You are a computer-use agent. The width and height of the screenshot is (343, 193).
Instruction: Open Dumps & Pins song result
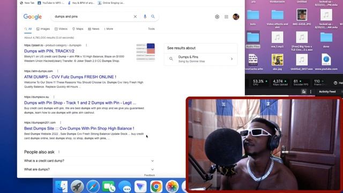(200, 59)
